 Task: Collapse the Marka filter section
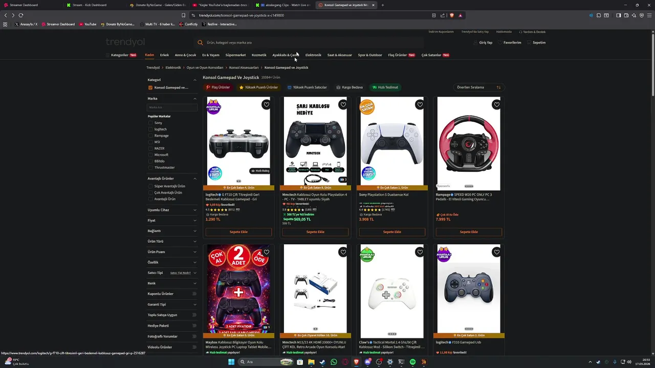pos(195,99)
